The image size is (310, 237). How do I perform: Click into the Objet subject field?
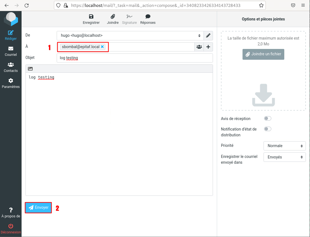[x=135, y=58]
